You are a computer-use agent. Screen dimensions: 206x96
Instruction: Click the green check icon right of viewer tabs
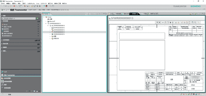pos(196,14)
